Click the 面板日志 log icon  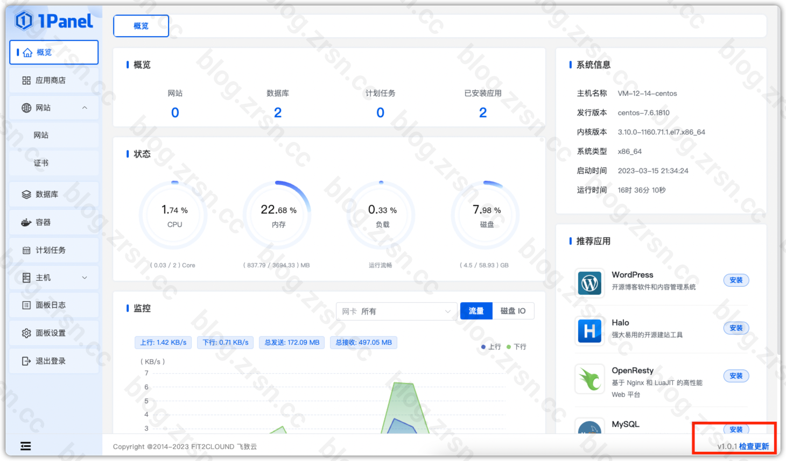(26, 305)
